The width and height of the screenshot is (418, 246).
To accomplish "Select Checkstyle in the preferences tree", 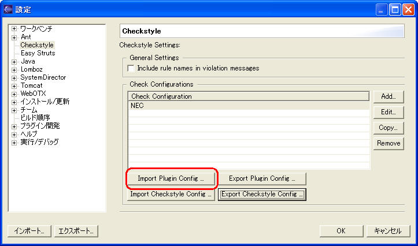I will 37,45.
